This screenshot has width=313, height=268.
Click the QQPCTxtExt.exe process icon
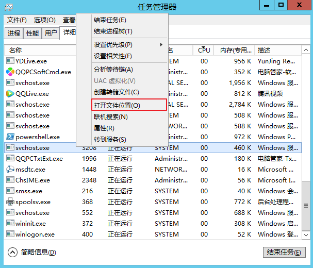[10, 159]
